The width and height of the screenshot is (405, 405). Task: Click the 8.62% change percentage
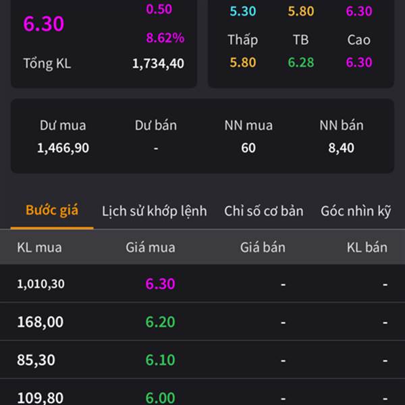[x=165, y=38]
